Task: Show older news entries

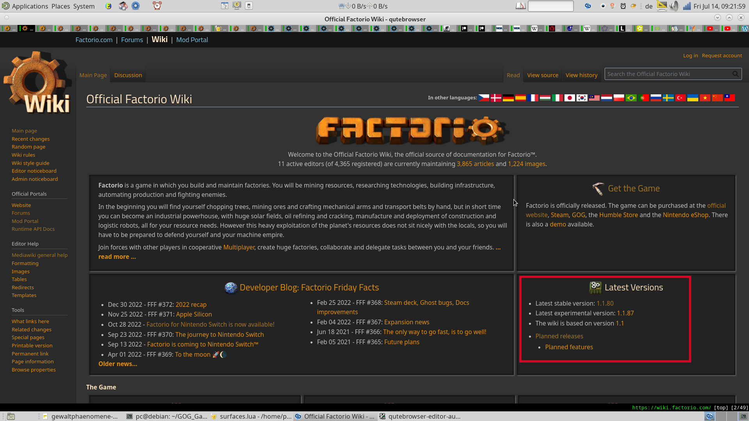Action: [117, 364]
